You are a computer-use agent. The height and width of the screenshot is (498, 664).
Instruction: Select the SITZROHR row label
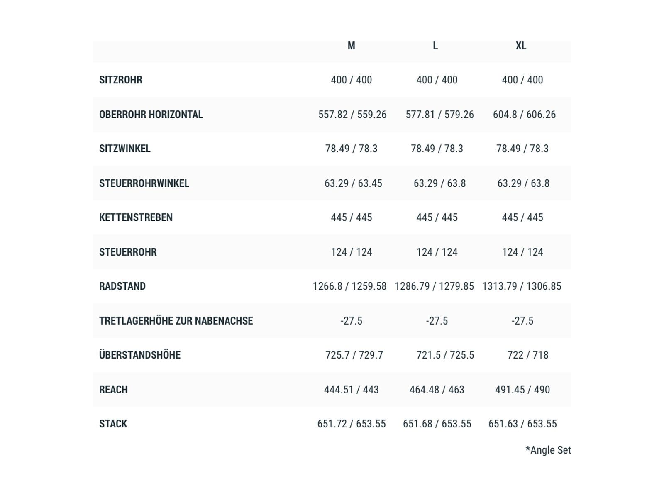point(121,80)
